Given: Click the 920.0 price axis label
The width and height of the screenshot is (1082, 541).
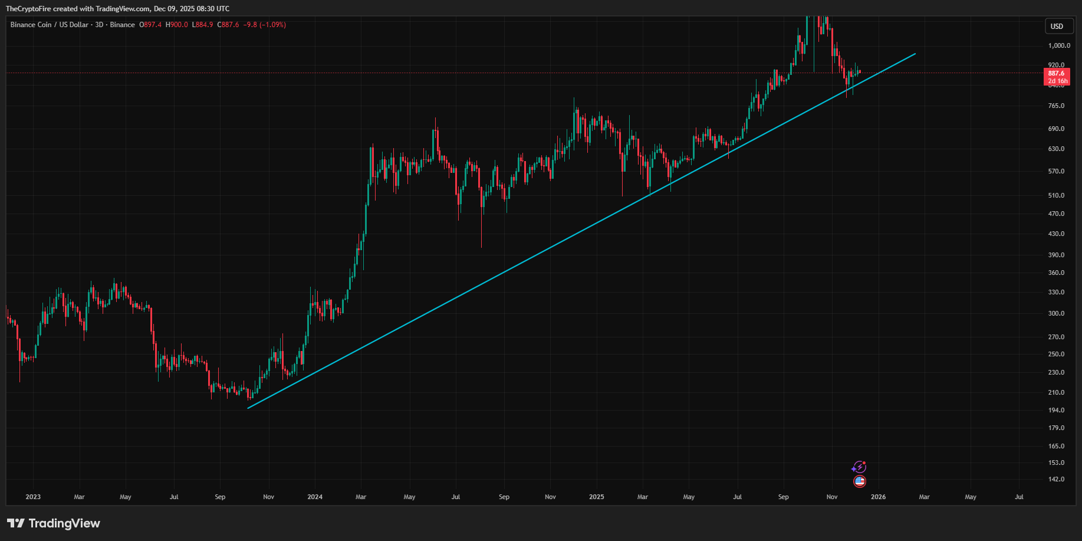Looking at the screenshot, I should click(x=1057, y=65).
